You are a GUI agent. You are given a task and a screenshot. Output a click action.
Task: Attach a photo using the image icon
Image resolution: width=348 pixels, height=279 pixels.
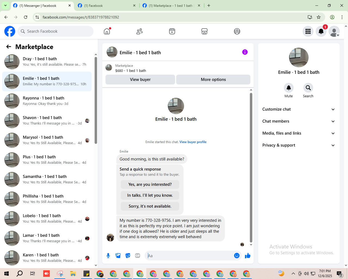coord(118,256)
